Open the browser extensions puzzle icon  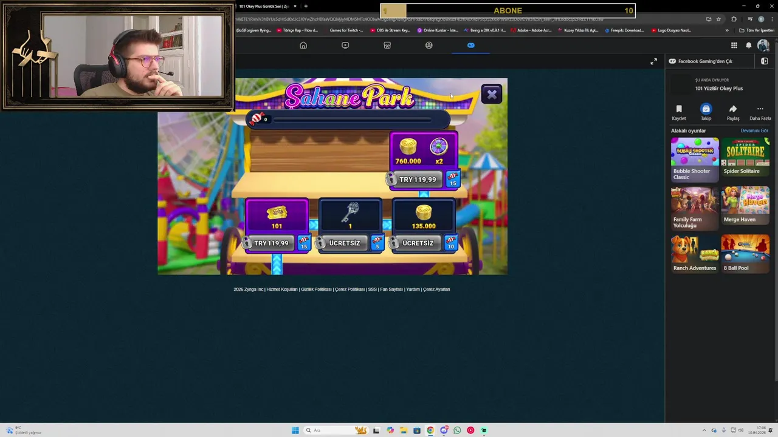(734, 19)
